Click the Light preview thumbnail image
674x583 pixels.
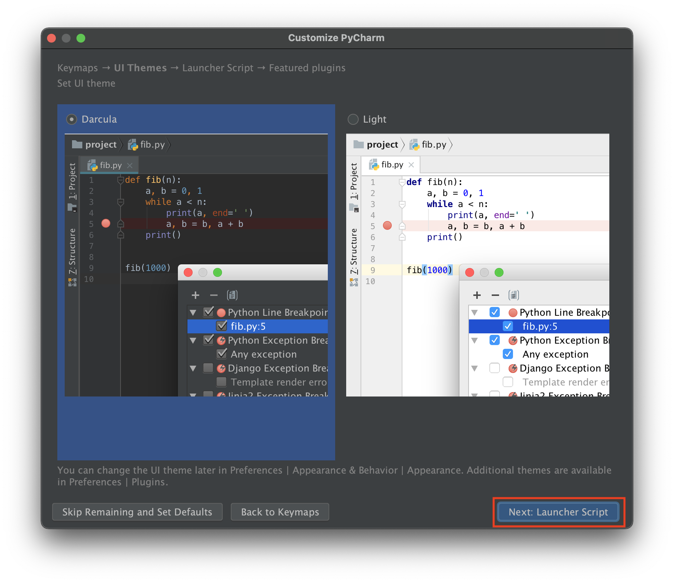478,265
